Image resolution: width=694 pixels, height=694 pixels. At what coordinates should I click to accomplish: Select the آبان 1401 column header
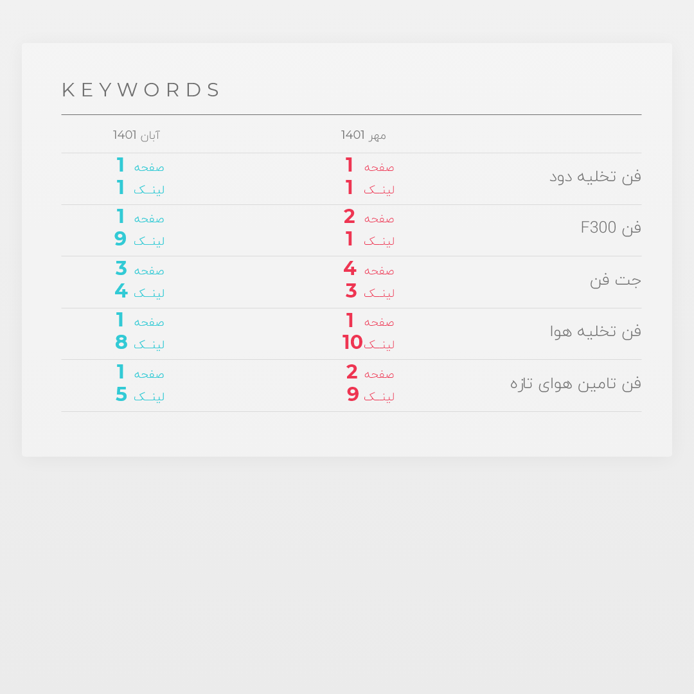point(136,135)
